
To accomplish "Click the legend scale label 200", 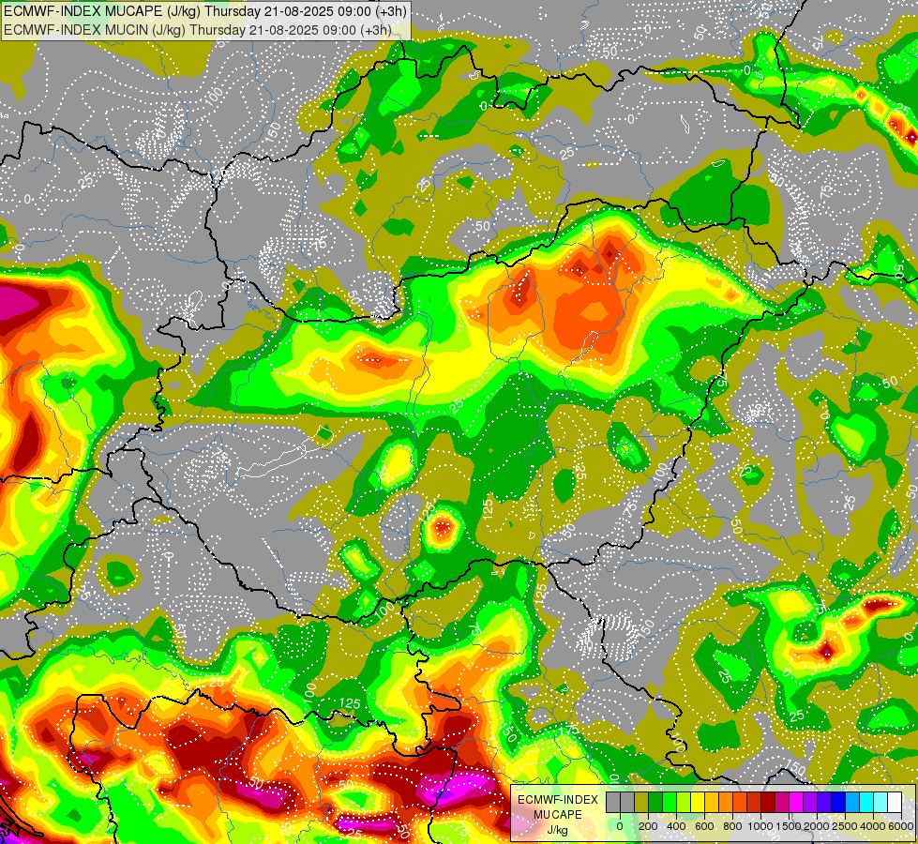I will point(648,826).
